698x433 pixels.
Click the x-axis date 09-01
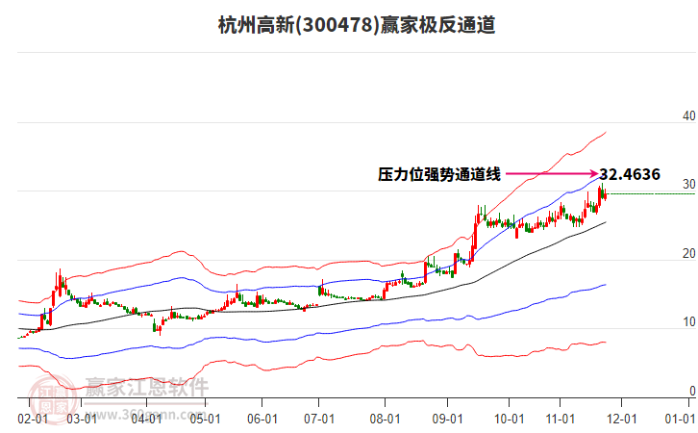[447, 420]
